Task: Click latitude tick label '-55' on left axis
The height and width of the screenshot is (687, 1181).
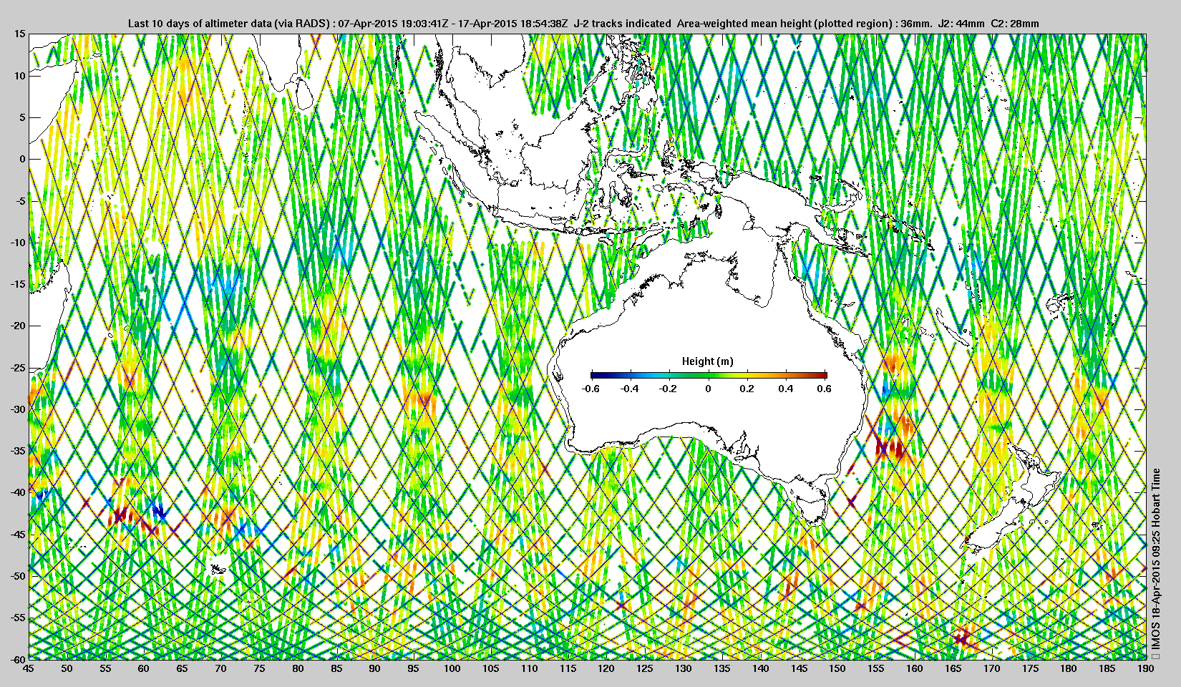Action: (19, 617)
